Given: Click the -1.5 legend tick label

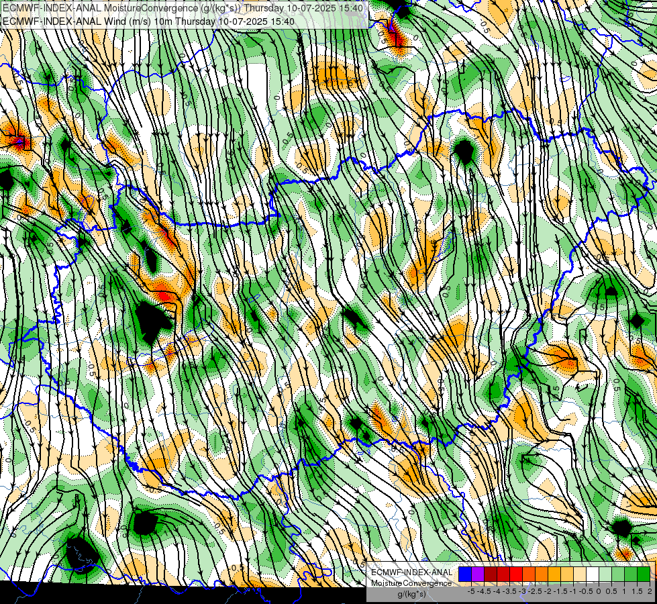Looking at the screenshot, I should click(560, 591).
